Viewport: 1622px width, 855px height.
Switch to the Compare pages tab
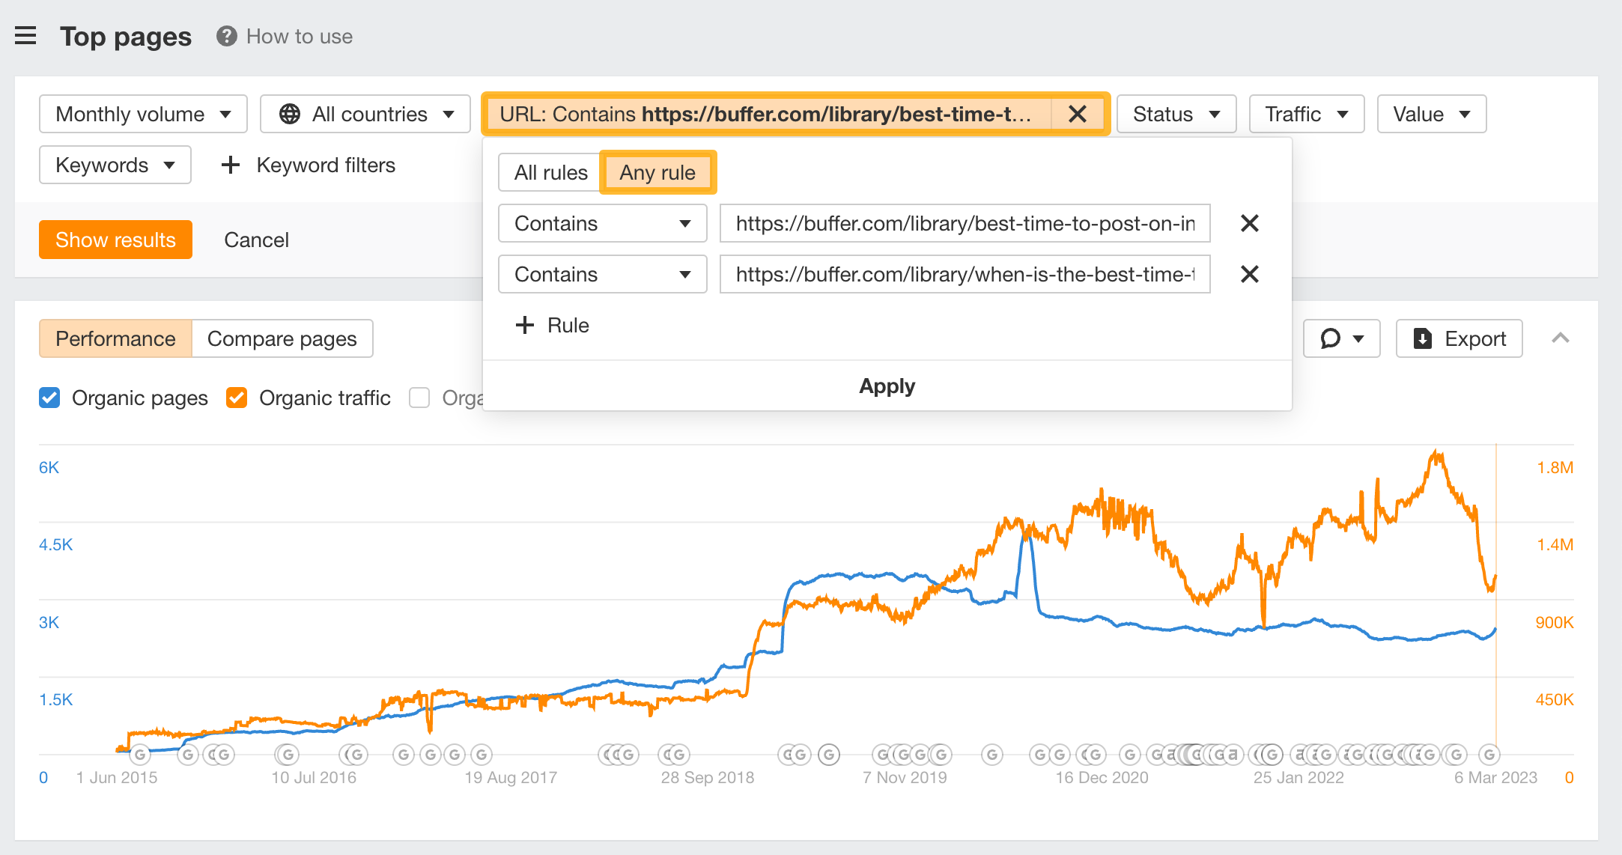pyautogui.click(x=282, y=338)
